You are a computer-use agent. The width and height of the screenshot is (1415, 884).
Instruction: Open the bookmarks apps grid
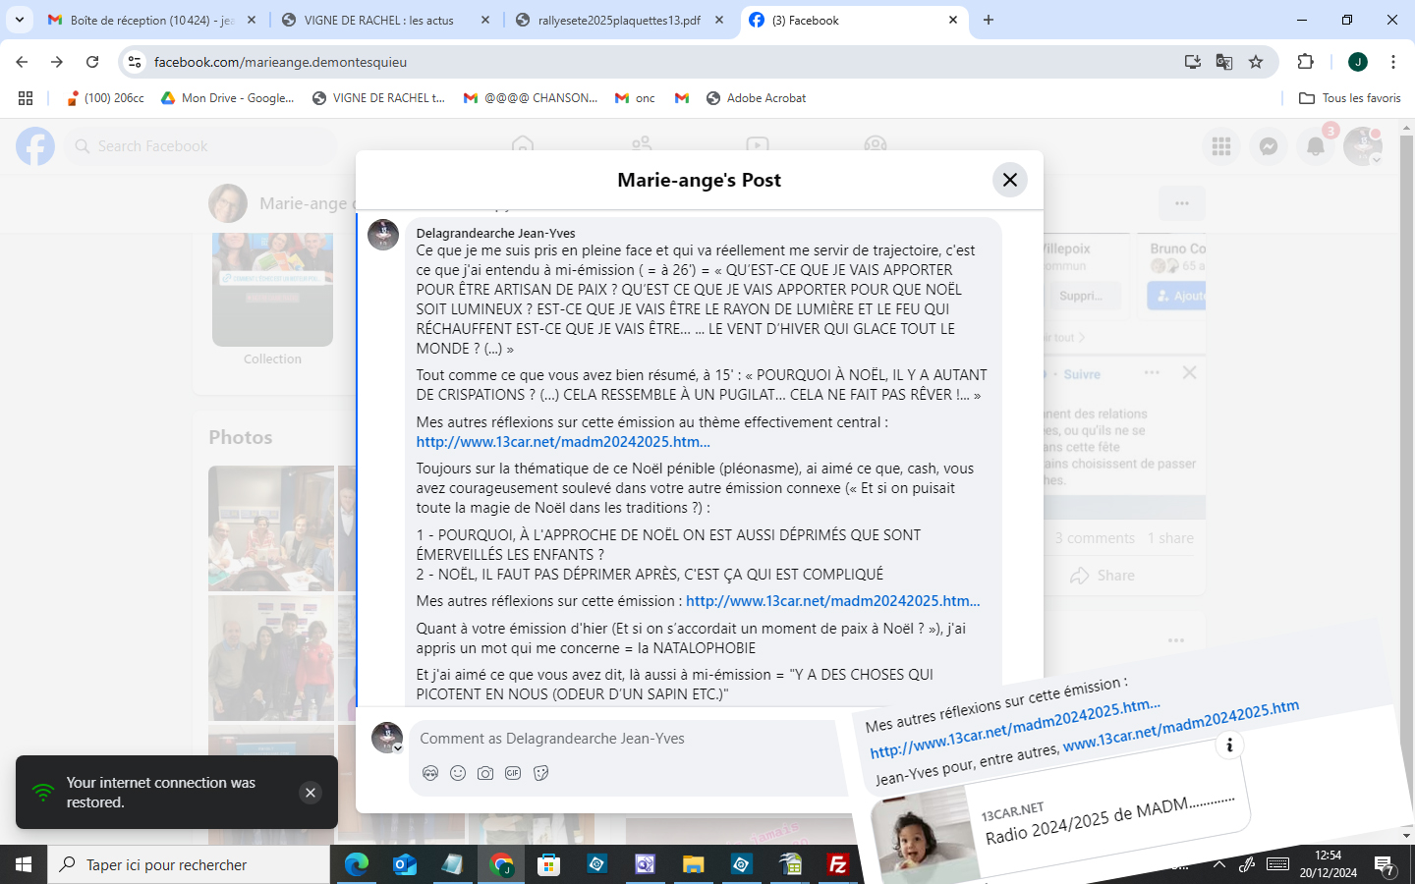click(x=26, y=98)
